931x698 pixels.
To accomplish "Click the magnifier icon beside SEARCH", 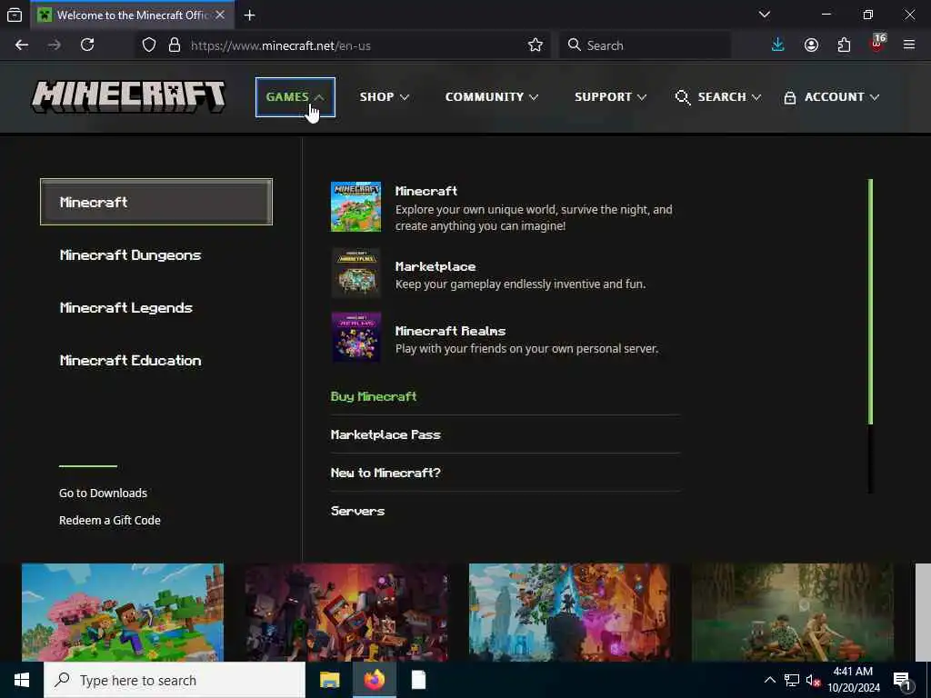I will point(683,97).
